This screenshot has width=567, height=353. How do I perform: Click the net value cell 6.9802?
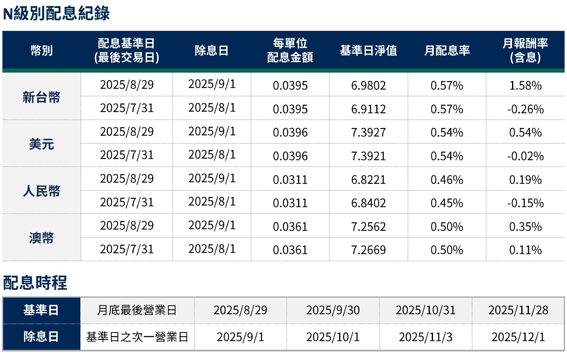368,85
